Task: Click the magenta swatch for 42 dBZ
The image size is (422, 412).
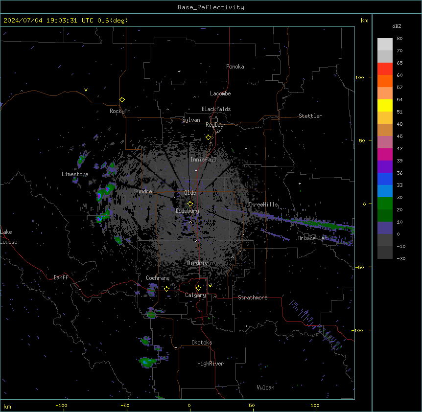Action: tap(385, 154)
